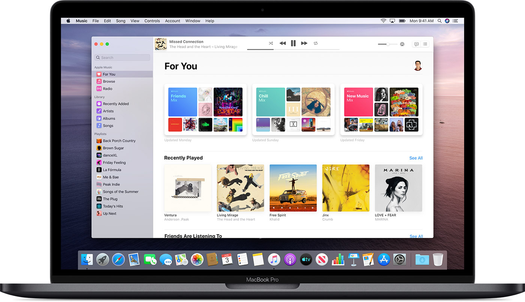Open the Podcasts app in the Dock
Viewport: 525px width, 302px height.
pos(290,259)
